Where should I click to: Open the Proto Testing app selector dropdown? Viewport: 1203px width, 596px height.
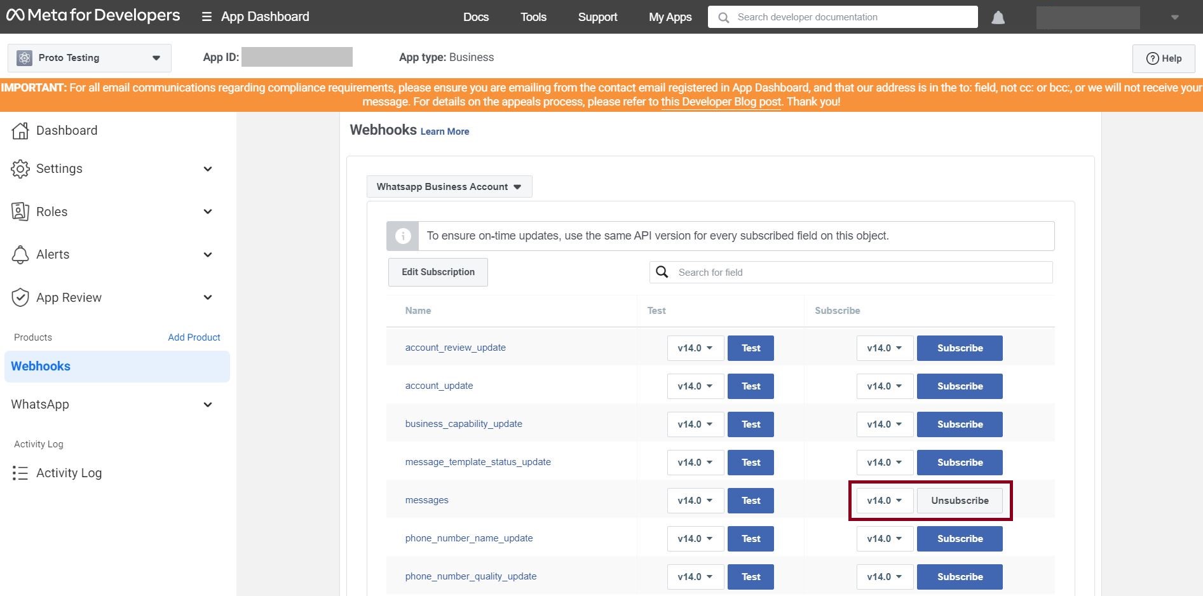pos(90,58)
